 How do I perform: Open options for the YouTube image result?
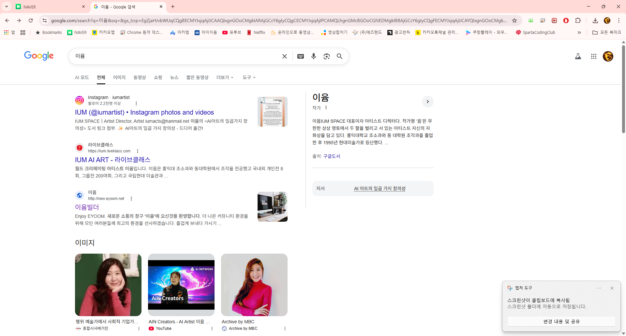[x=212, y=329]
